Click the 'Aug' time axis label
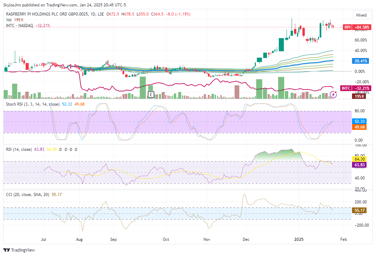 [x=79, y=239]
